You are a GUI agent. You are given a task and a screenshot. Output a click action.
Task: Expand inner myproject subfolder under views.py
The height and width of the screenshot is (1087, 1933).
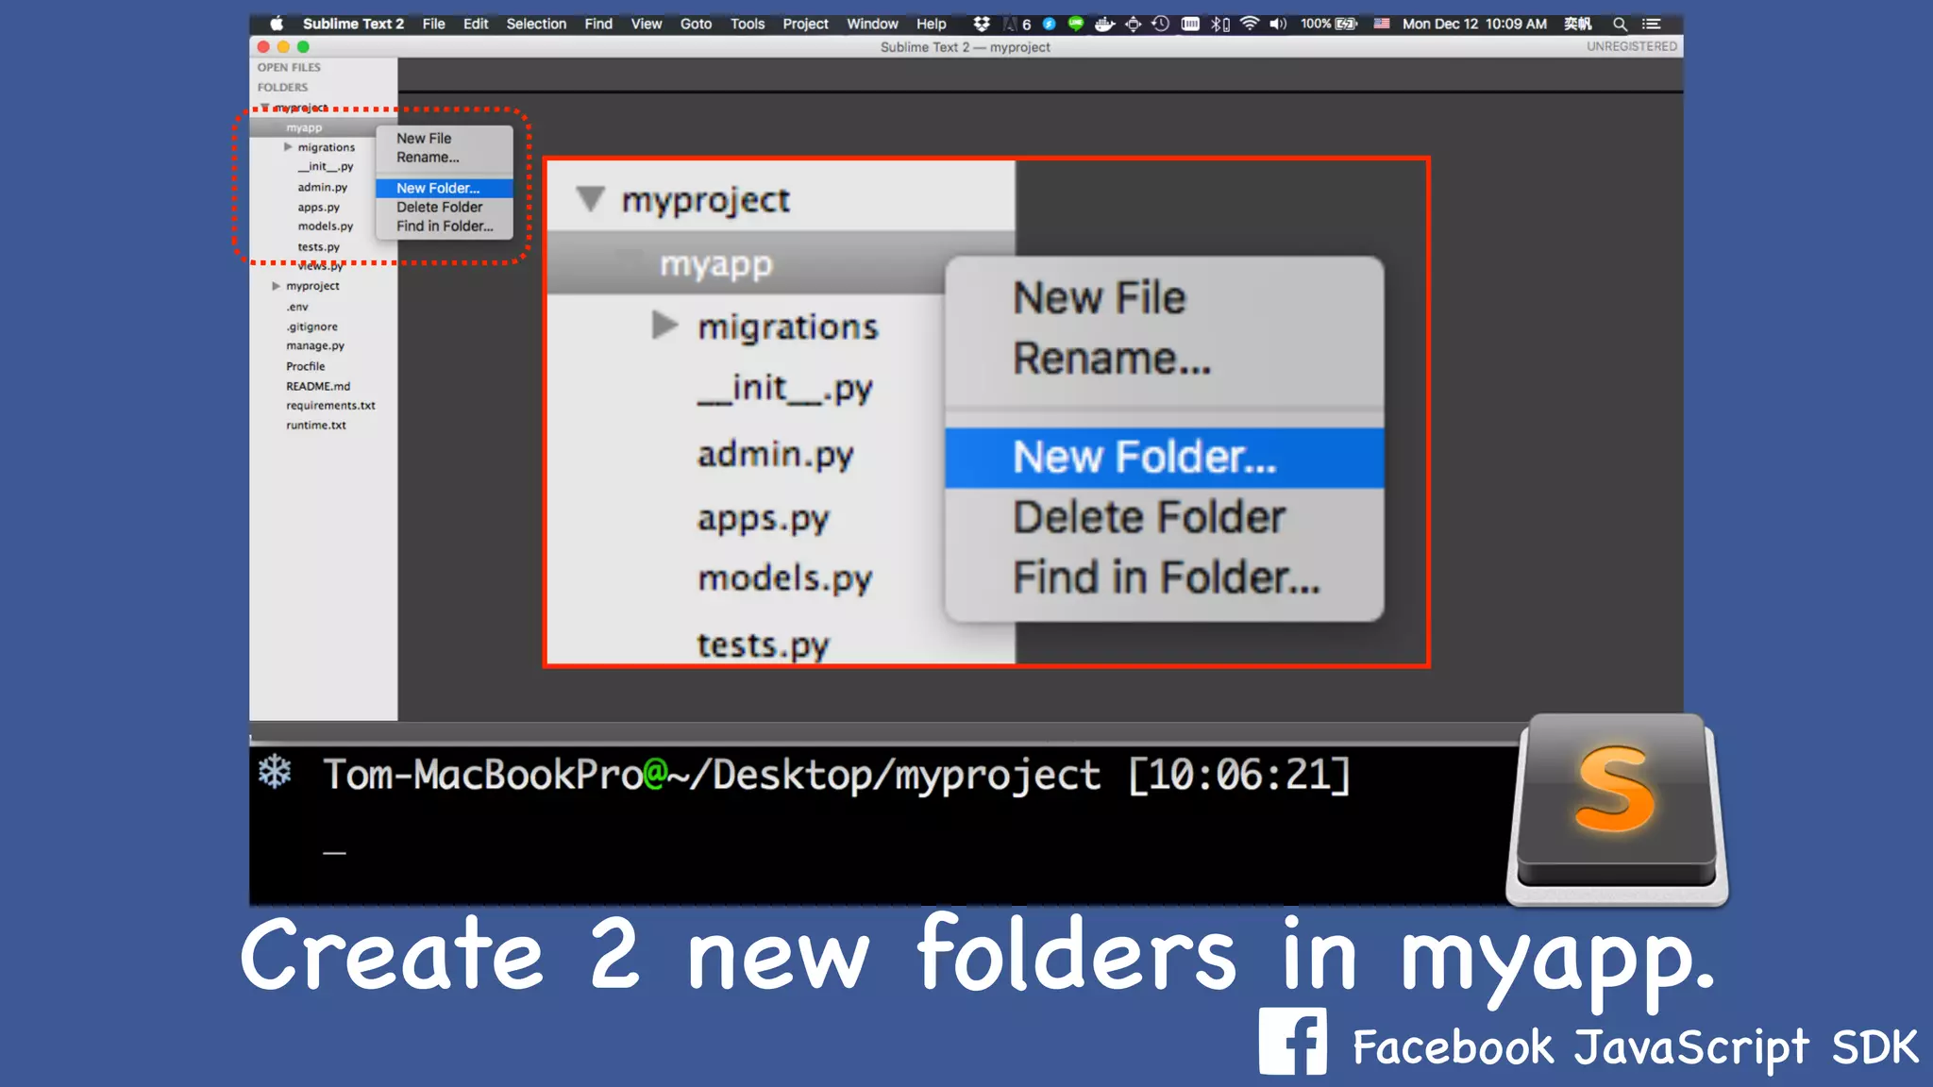[x=276, y=286]
